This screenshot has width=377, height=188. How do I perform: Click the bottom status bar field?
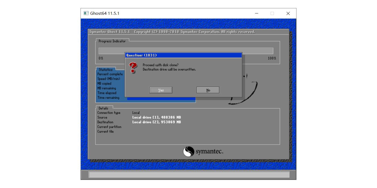[189, 175]
